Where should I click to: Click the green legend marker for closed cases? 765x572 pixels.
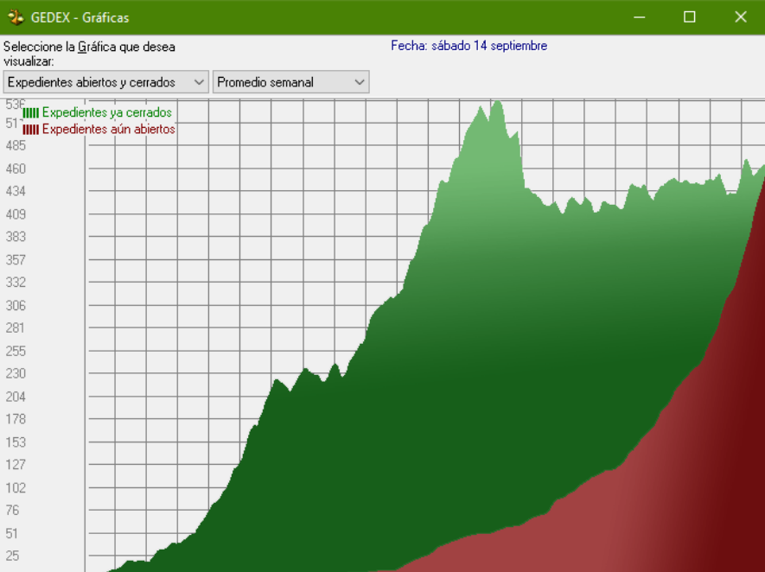[30, 113]
